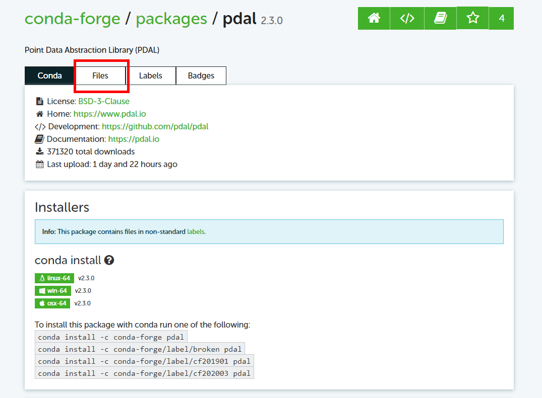The height and width of the screenshot is (398, 542).
Task: Click the home icon button
Action: tap(374, 19)
